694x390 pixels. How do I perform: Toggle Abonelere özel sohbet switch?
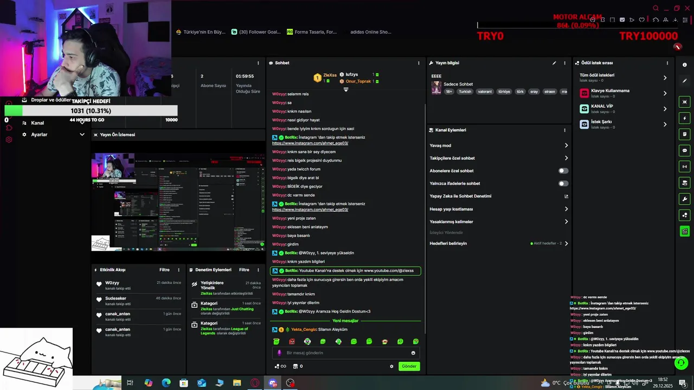pos(563,171)
